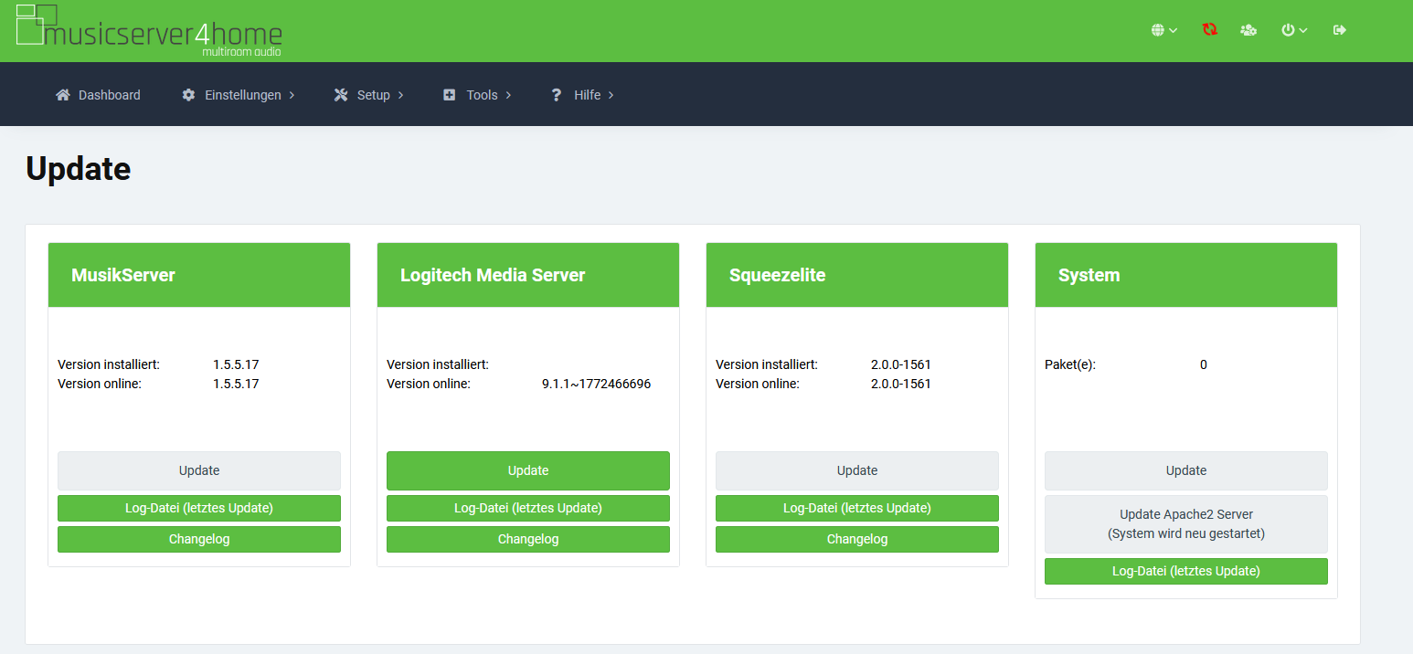This screenshot has width=1413, height=654.
Task: Click the red refresh arrows icon
Action: [x=1210, y=30]
